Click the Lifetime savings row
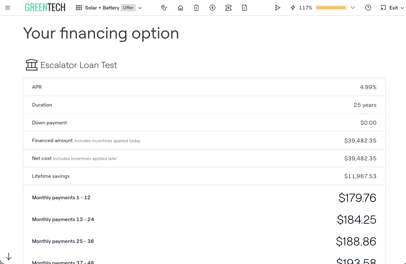Screen dimensions: 406x264 coord(204,176)
